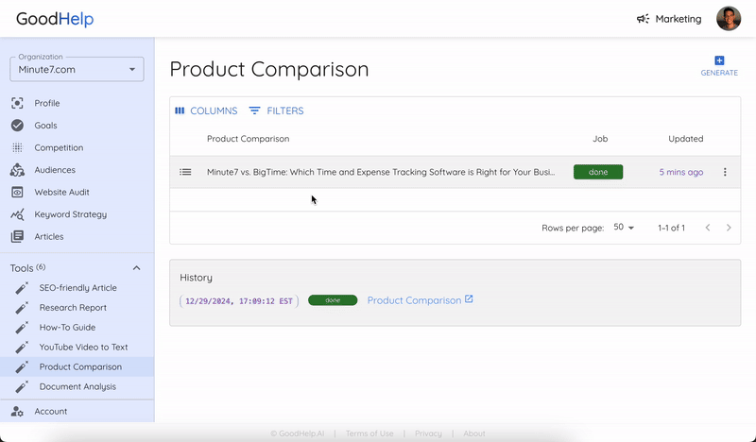Screen dimensions: 756x442
Task: Sort by the Updated column header
Action: click(686, 139)
